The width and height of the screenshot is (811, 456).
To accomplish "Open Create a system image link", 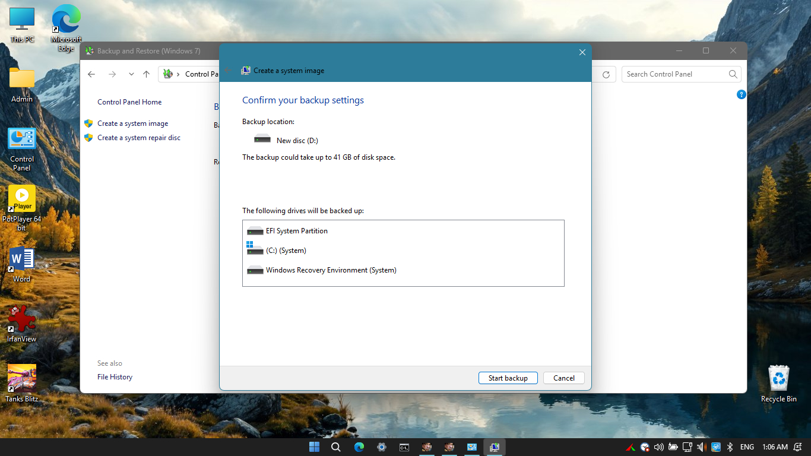I will pos(132,123).
